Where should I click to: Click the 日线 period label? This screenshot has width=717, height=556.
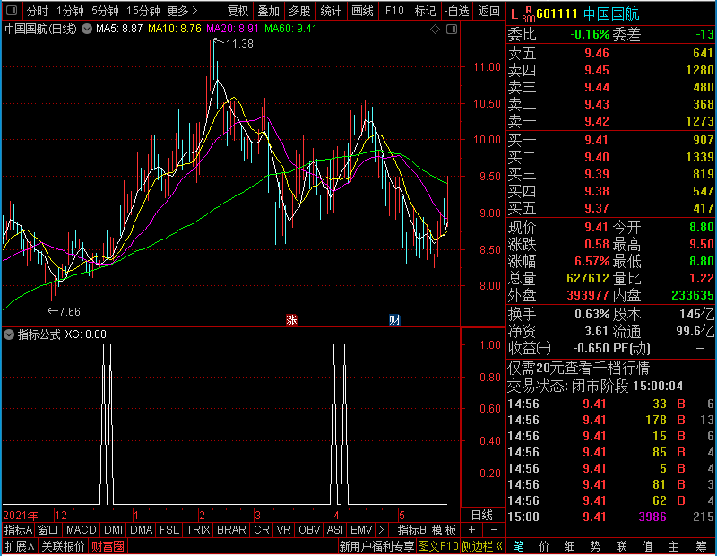[482, 516]
